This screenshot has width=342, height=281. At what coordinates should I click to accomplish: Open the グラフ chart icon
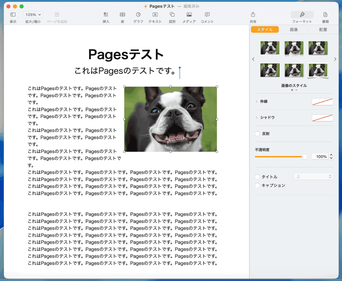tap(138, 15)
